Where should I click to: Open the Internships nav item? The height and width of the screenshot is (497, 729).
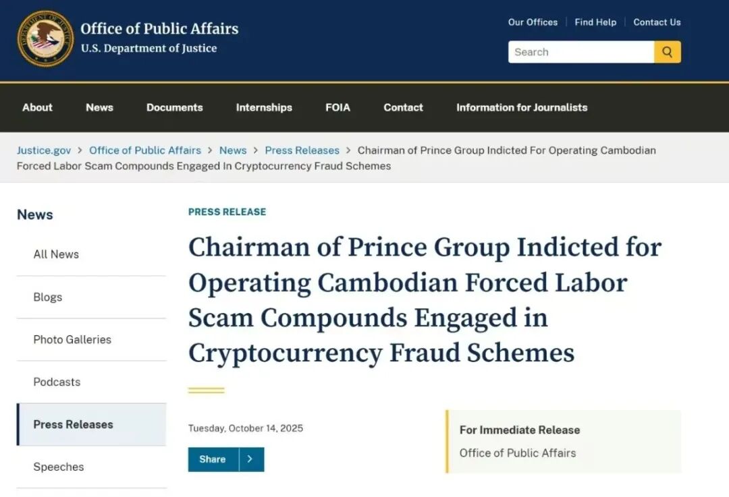click(264, 107)
